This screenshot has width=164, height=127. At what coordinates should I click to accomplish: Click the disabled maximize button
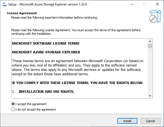point(145,4)
